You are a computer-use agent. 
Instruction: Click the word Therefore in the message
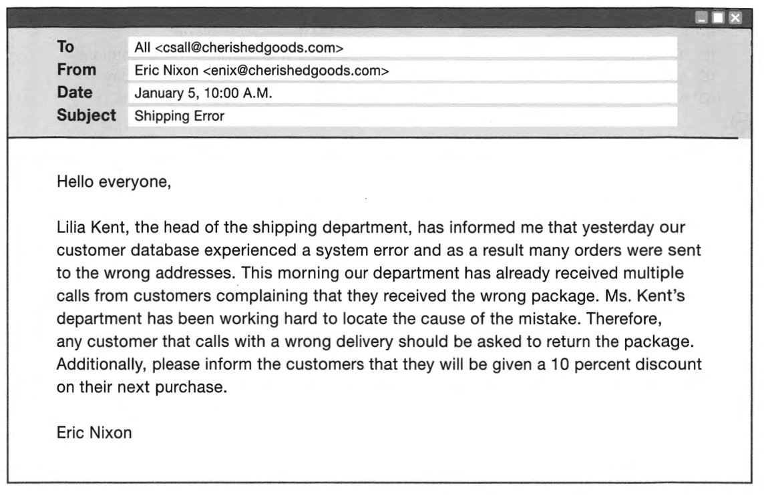(x=623, y=319)
